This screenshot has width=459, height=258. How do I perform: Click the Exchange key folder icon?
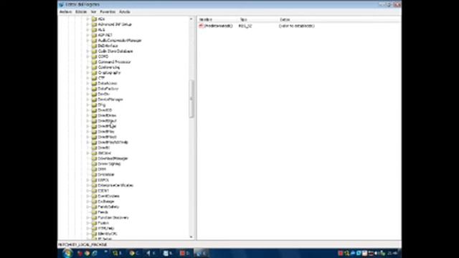point(94,201)
